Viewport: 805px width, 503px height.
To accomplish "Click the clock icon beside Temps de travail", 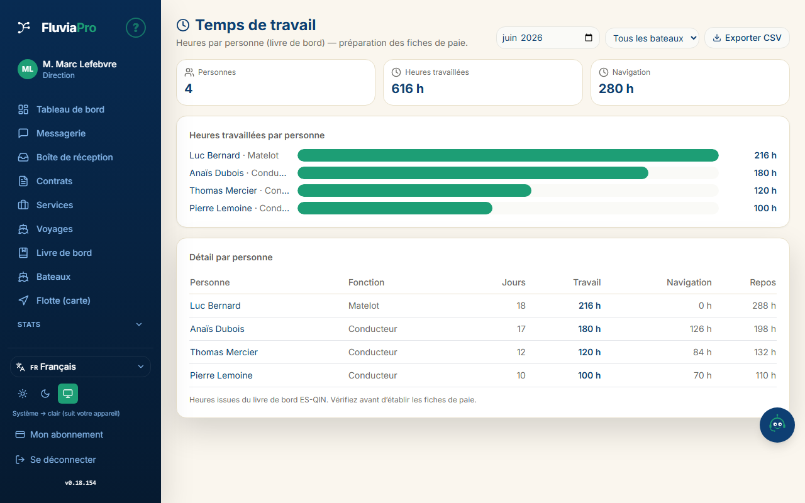I will (183, 25).
